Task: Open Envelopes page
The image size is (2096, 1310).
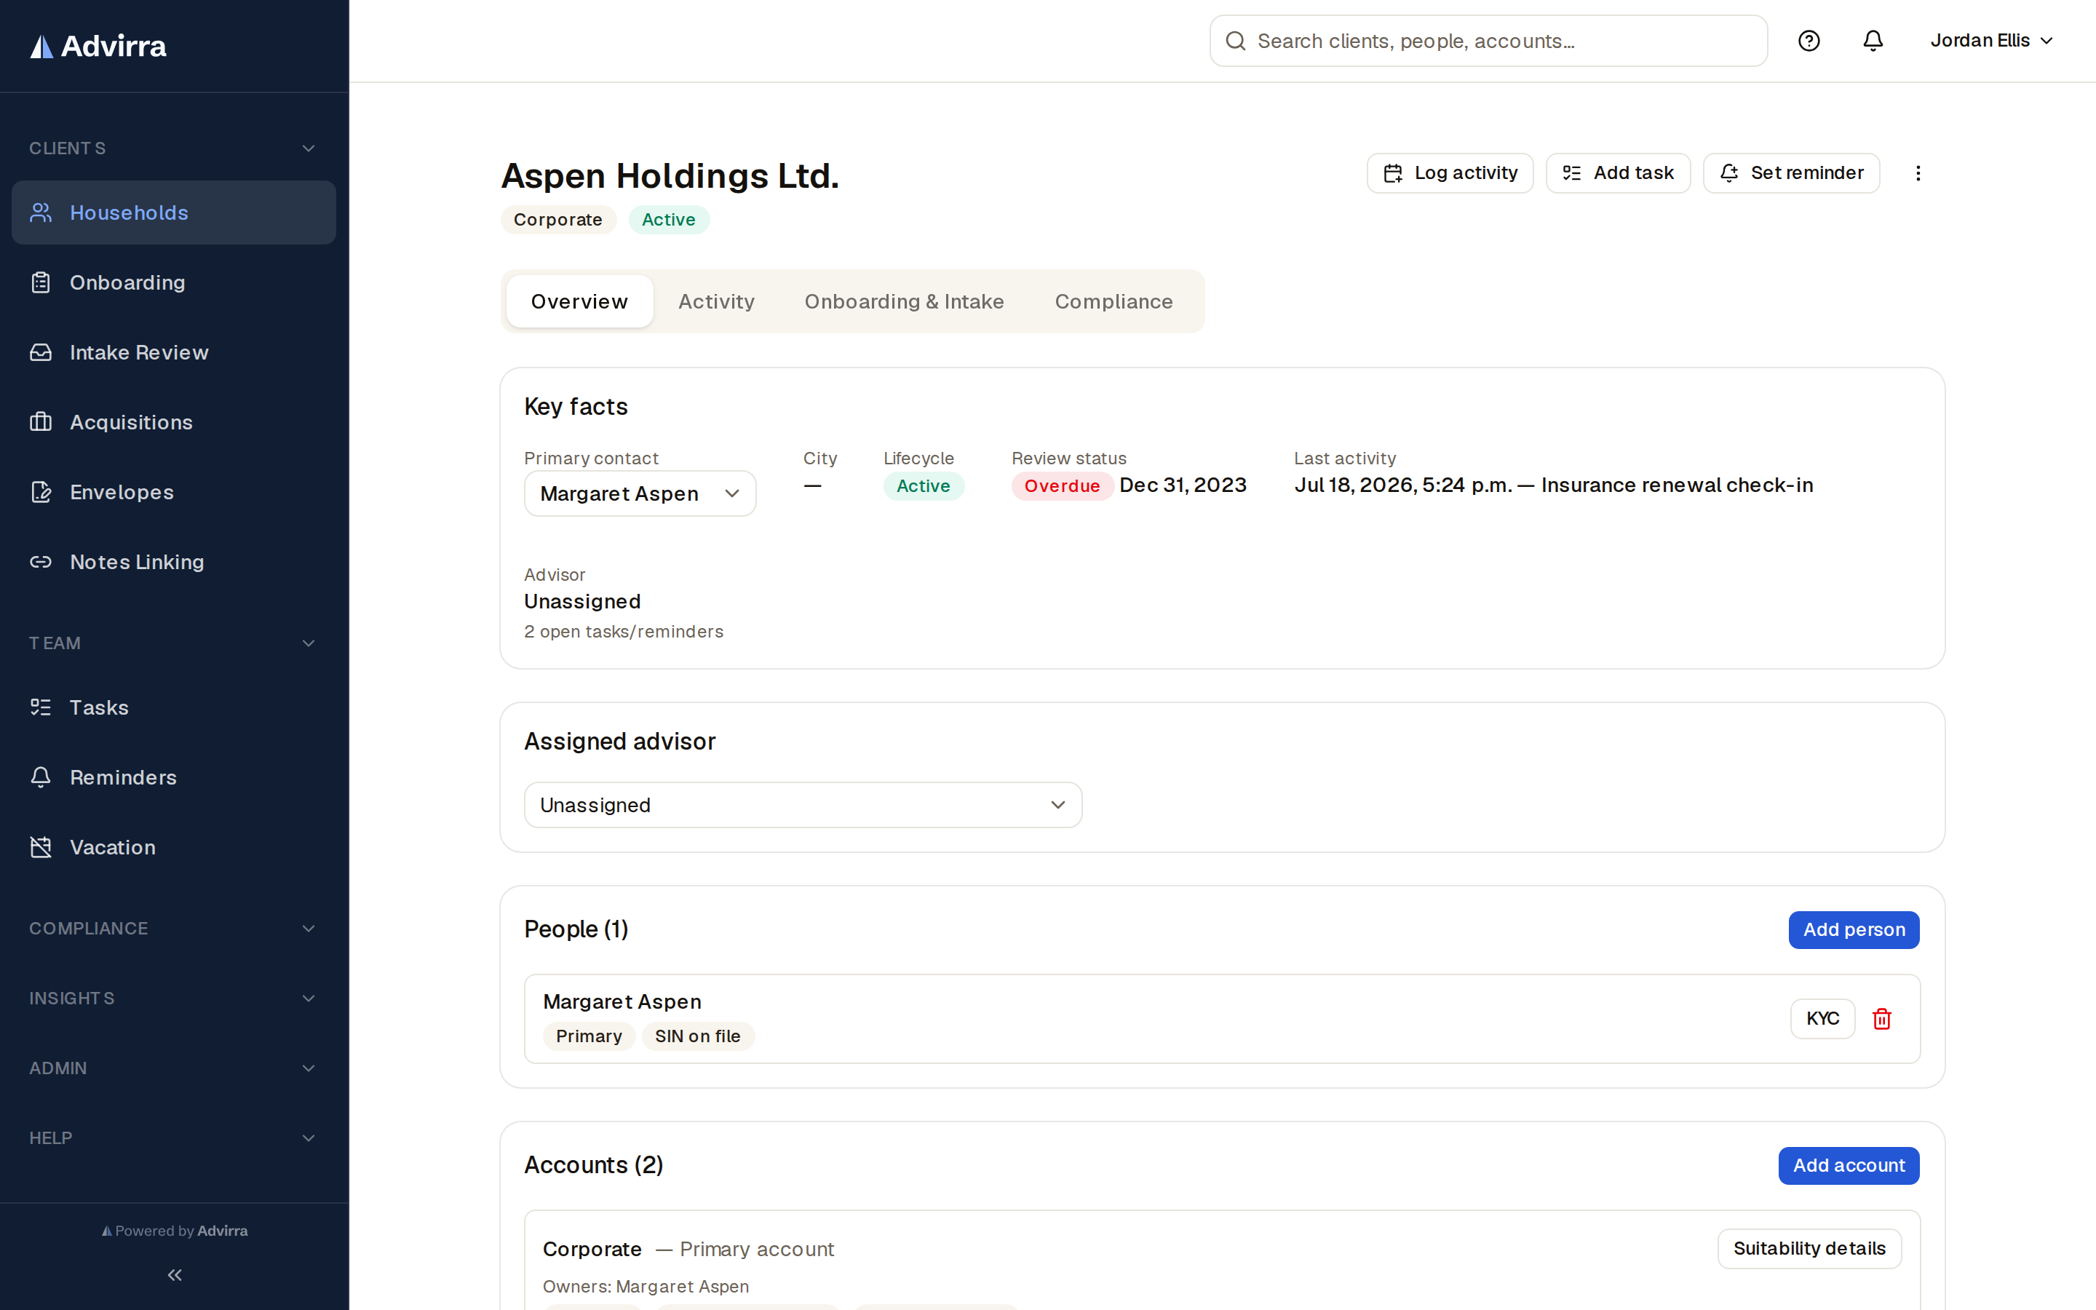Action: tap(174, 492)
